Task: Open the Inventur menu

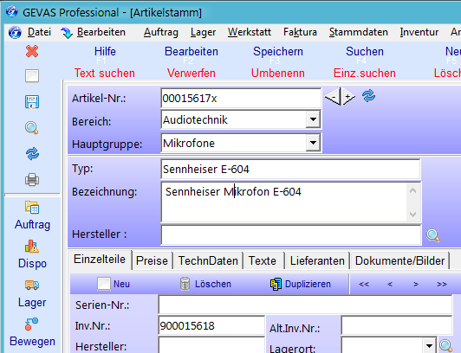Action: coord(419,32)
